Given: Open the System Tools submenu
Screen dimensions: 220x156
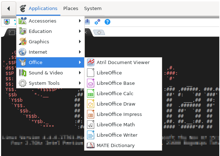Looking at the screenshot, I should click(50, 83).
